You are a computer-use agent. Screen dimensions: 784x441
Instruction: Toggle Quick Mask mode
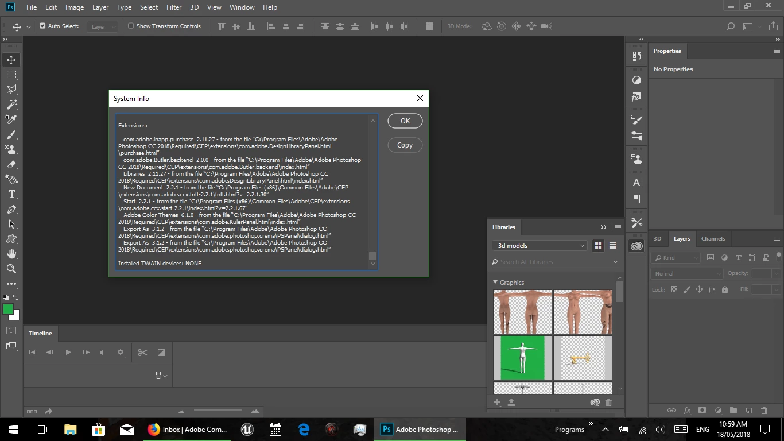[11, 331]
